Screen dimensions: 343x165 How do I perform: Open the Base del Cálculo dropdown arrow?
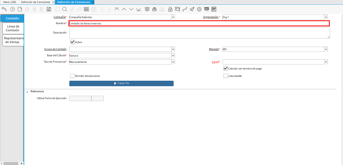[173, 55]
